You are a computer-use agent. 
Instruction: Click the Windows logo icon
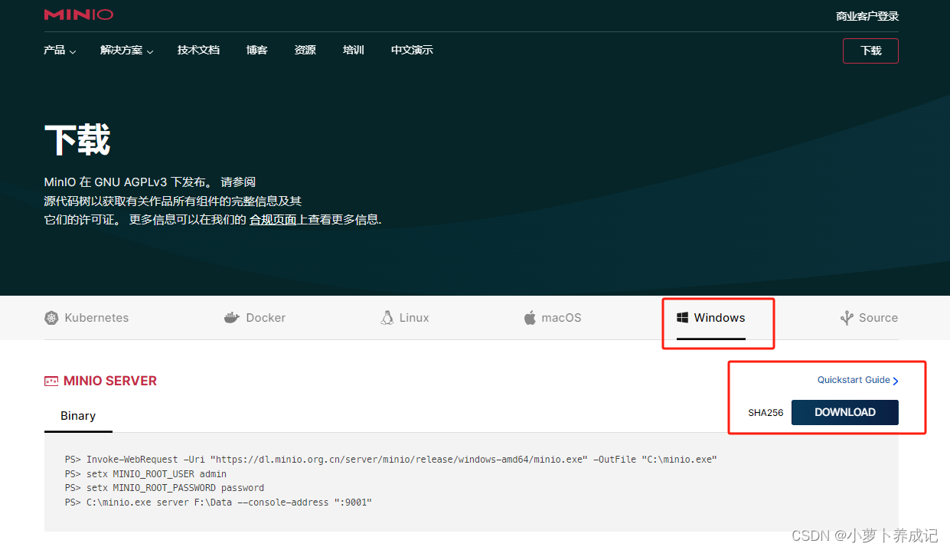pyautogui.click(x=683, y=318)
